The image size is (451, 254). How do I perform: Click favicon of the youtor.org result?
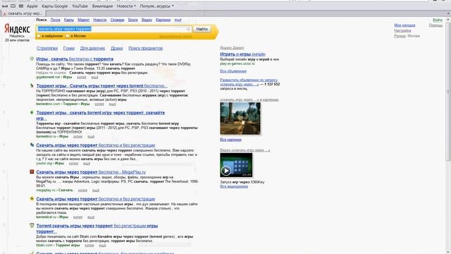(x=32, y=145)
